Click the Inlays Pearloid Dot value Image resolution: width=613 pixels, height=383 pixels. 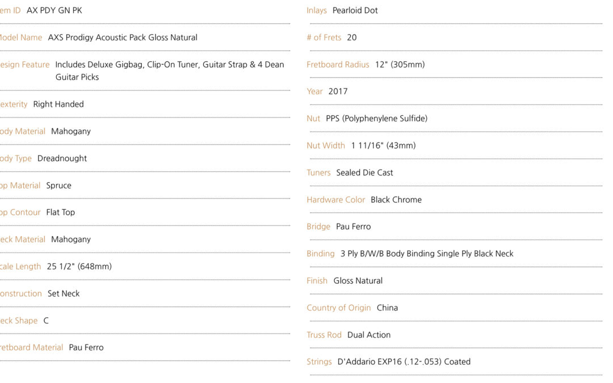coord(355,11)
